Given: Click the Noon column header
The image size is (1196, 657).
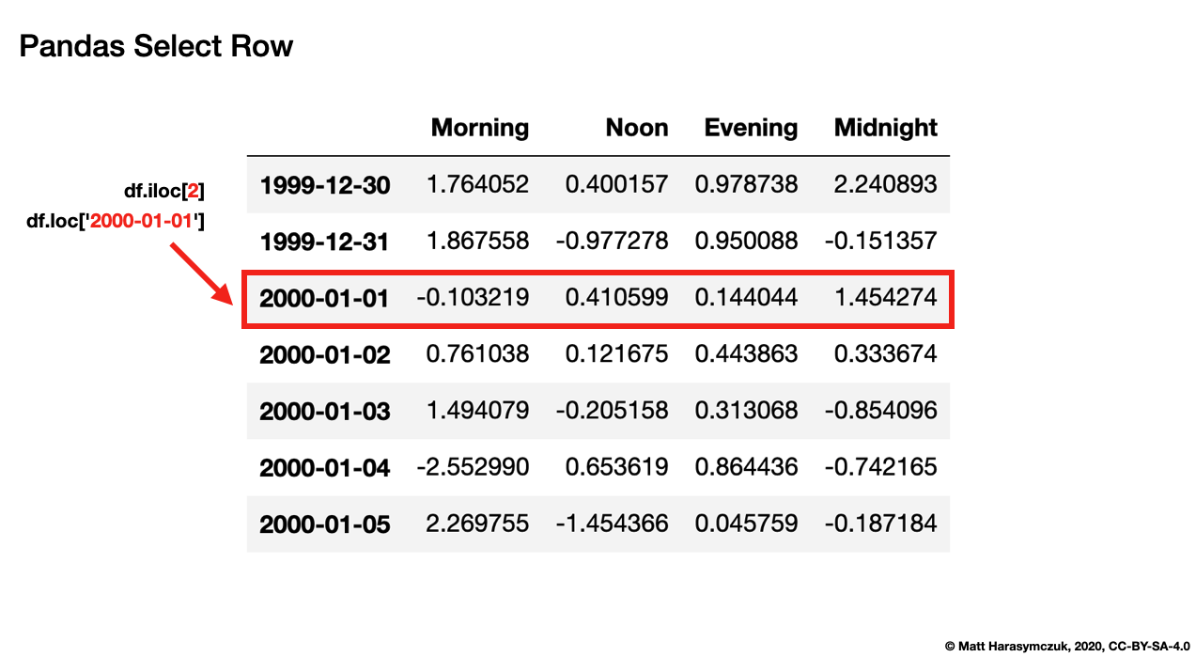Looking at the screenshot, I should point(636,128).
